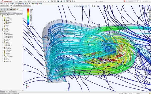This screenshot has width=151, height=94.
Task: Click the home view icon in task pane
Action: (150, 11)
